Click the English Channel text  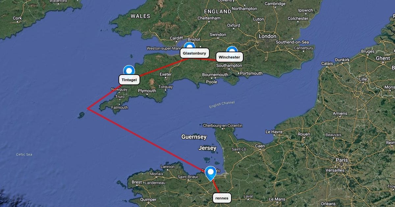click(x=222, y=104)
